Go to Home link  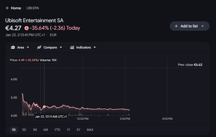(16, 8)
